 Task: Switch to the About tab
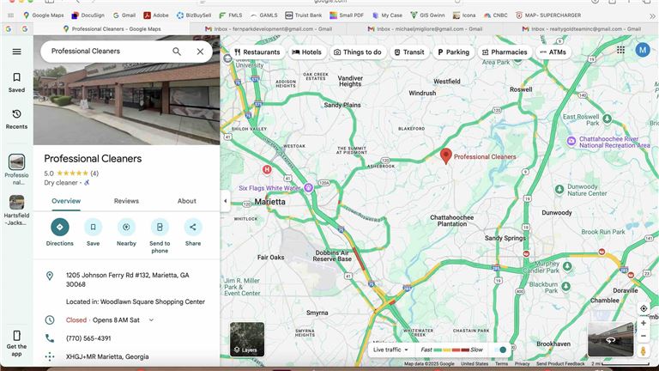coord(186,201)
